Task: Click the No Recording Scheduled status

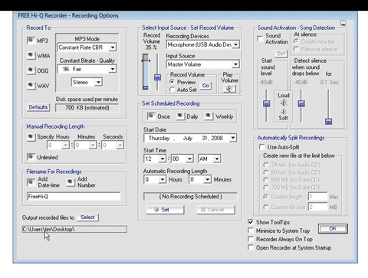Action: pyautogui.click(x=190, y=197)
